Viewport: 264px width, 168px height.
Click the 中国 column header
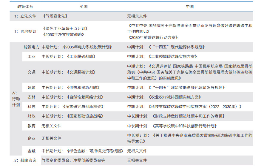pos(190,7)
